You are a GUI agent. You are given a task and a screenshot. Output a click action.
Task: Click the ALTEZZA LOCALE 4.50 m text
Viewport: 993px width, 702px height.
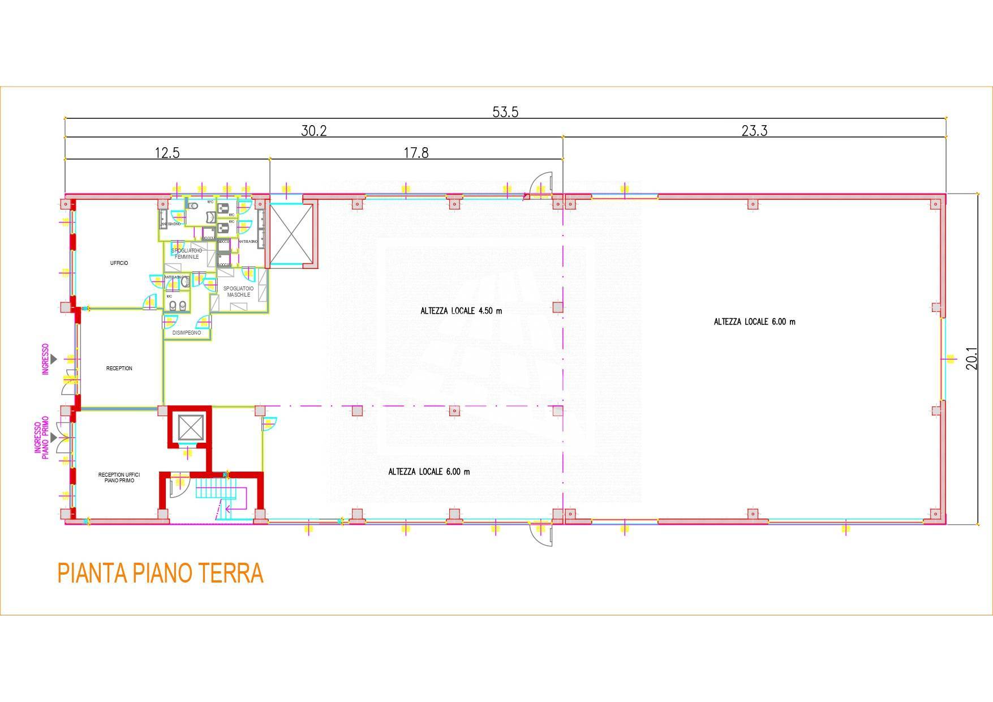point(461,311)
